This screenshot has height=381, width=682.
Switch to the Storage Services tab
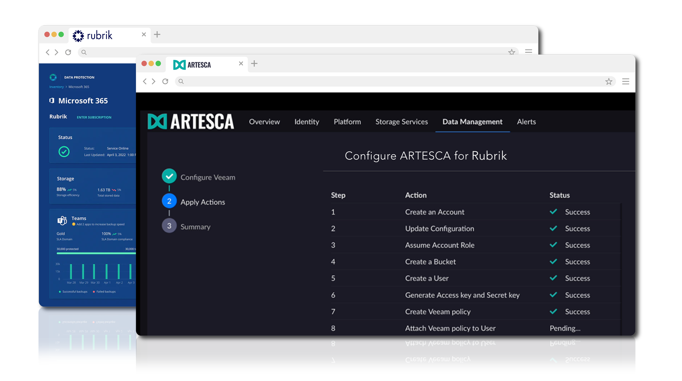coord(402,122)
